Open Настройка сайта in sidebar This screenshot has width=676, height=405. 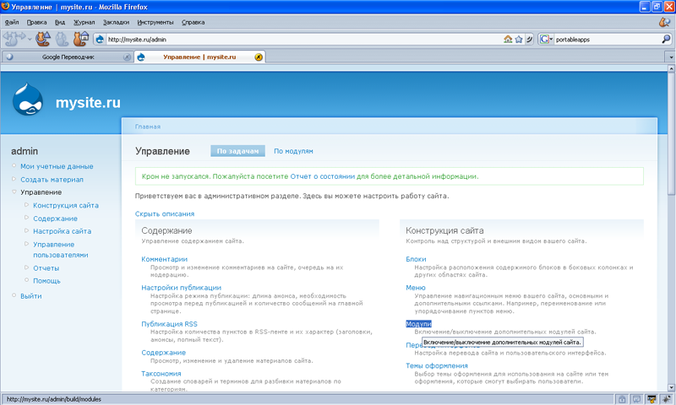tap(62, 231)
